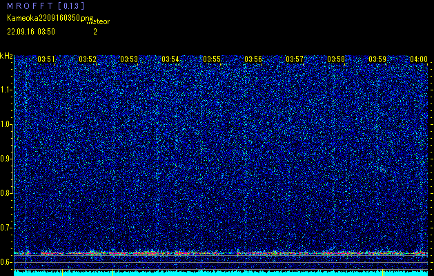Image resolution: width=434 pixels, height=276 pixels.
Task: Select the 03:58 time label
Action: coord(336,59)
